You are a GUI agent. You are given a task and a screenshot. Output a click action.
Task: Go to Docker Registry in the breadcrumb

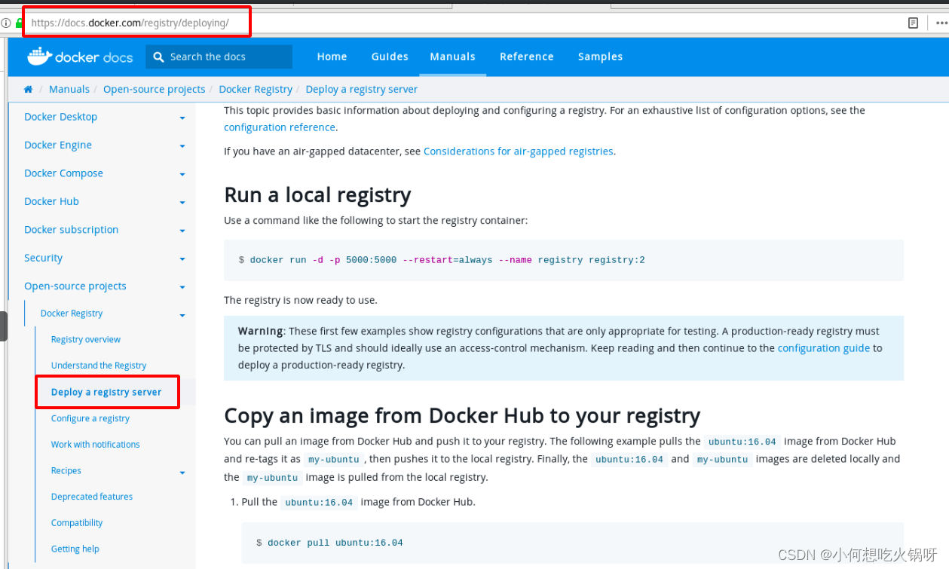click(x=256, y=89)
